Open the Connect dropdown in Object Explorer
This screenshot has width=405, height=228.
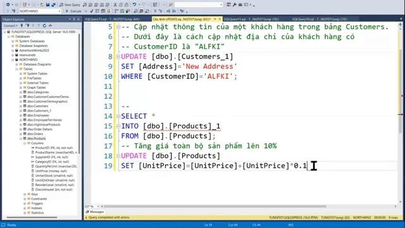pyautogui.click(x=11, y=25)
